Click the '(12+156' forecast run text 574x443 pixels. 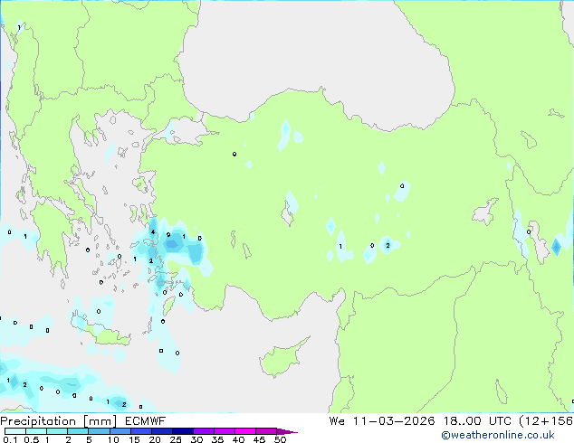coord(546,421)
